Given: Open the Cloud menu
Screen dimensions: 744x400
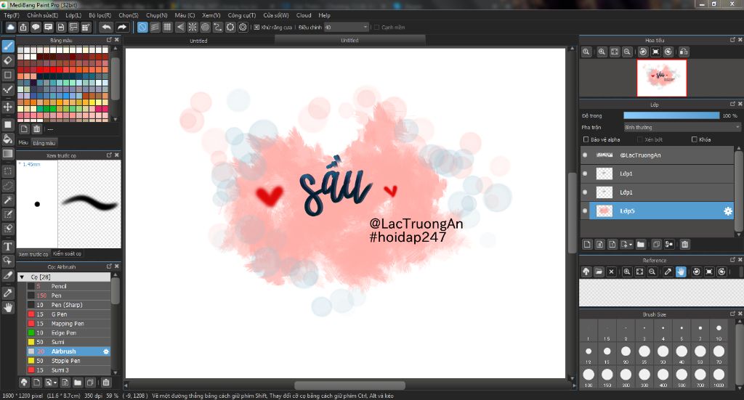Looking at the screenshot, I should (304, 15).
